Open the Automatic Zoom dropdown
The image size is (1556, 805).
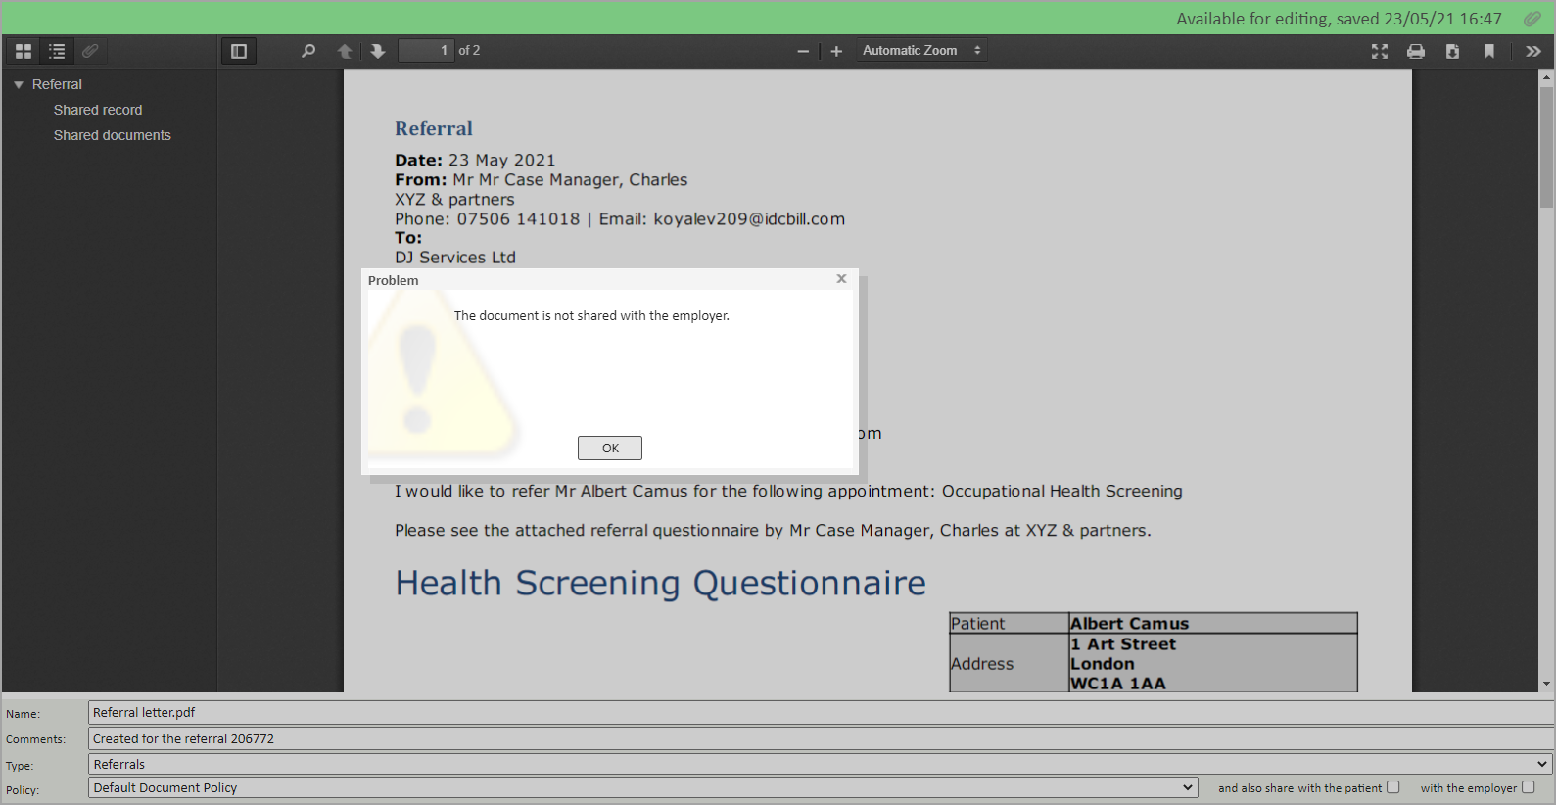coord(920,51)
